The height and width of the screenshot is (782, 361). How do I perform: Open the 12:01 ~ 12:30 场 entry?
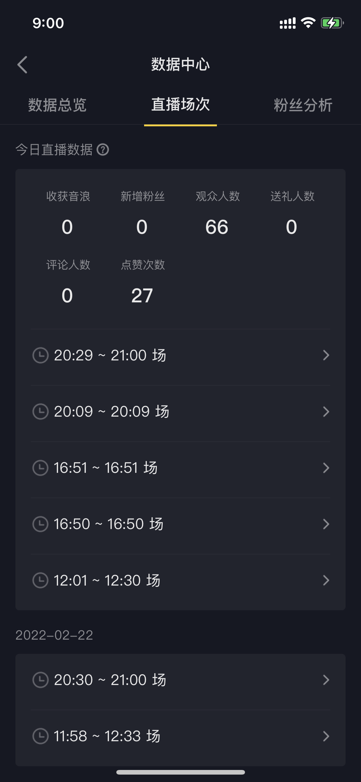(107, 580)
